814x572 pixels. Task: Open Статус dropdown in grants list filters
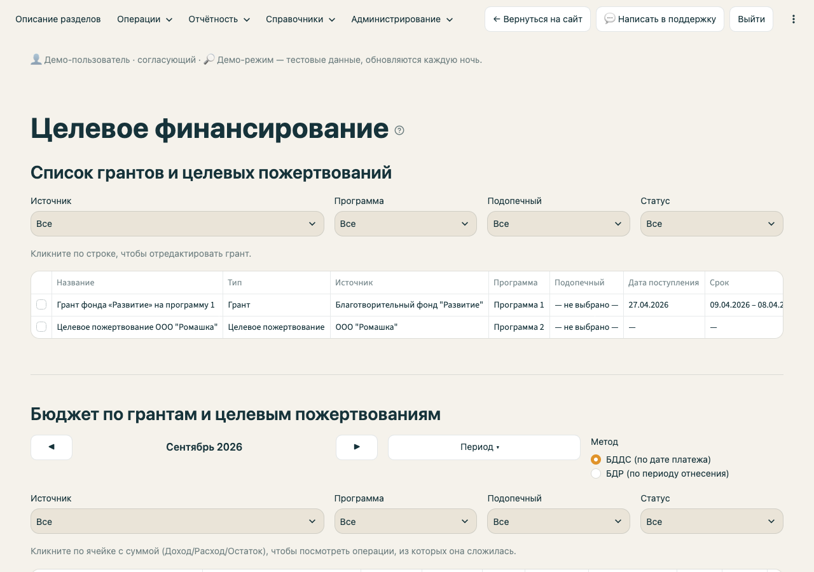click(712, 224)
